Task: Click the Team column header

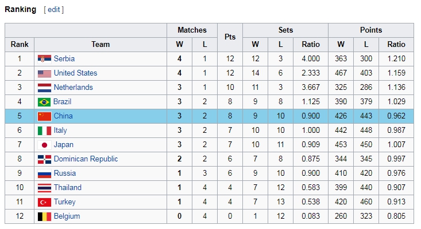Action: point(101,45)
